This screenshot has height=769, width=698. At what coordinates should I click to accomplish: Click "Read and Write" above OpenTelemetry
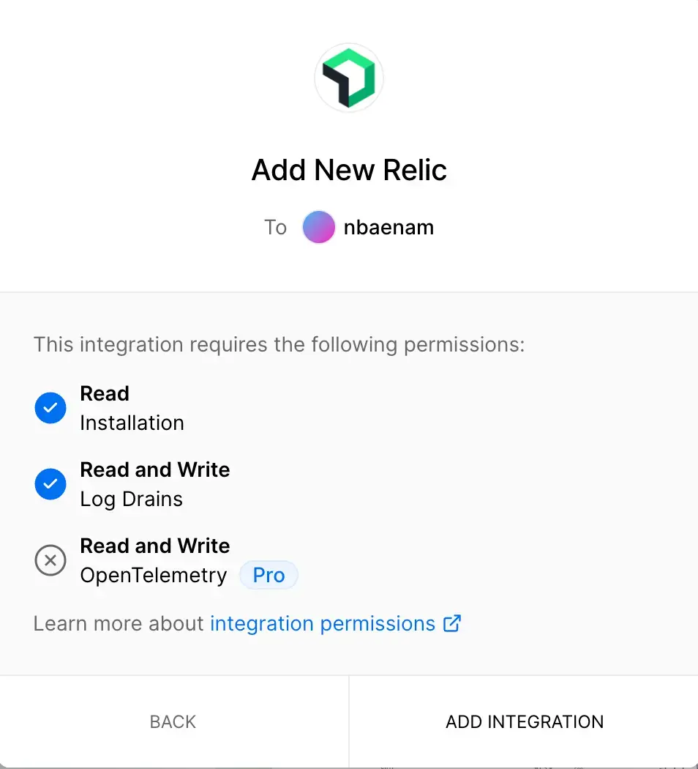[x=154, y=546]
